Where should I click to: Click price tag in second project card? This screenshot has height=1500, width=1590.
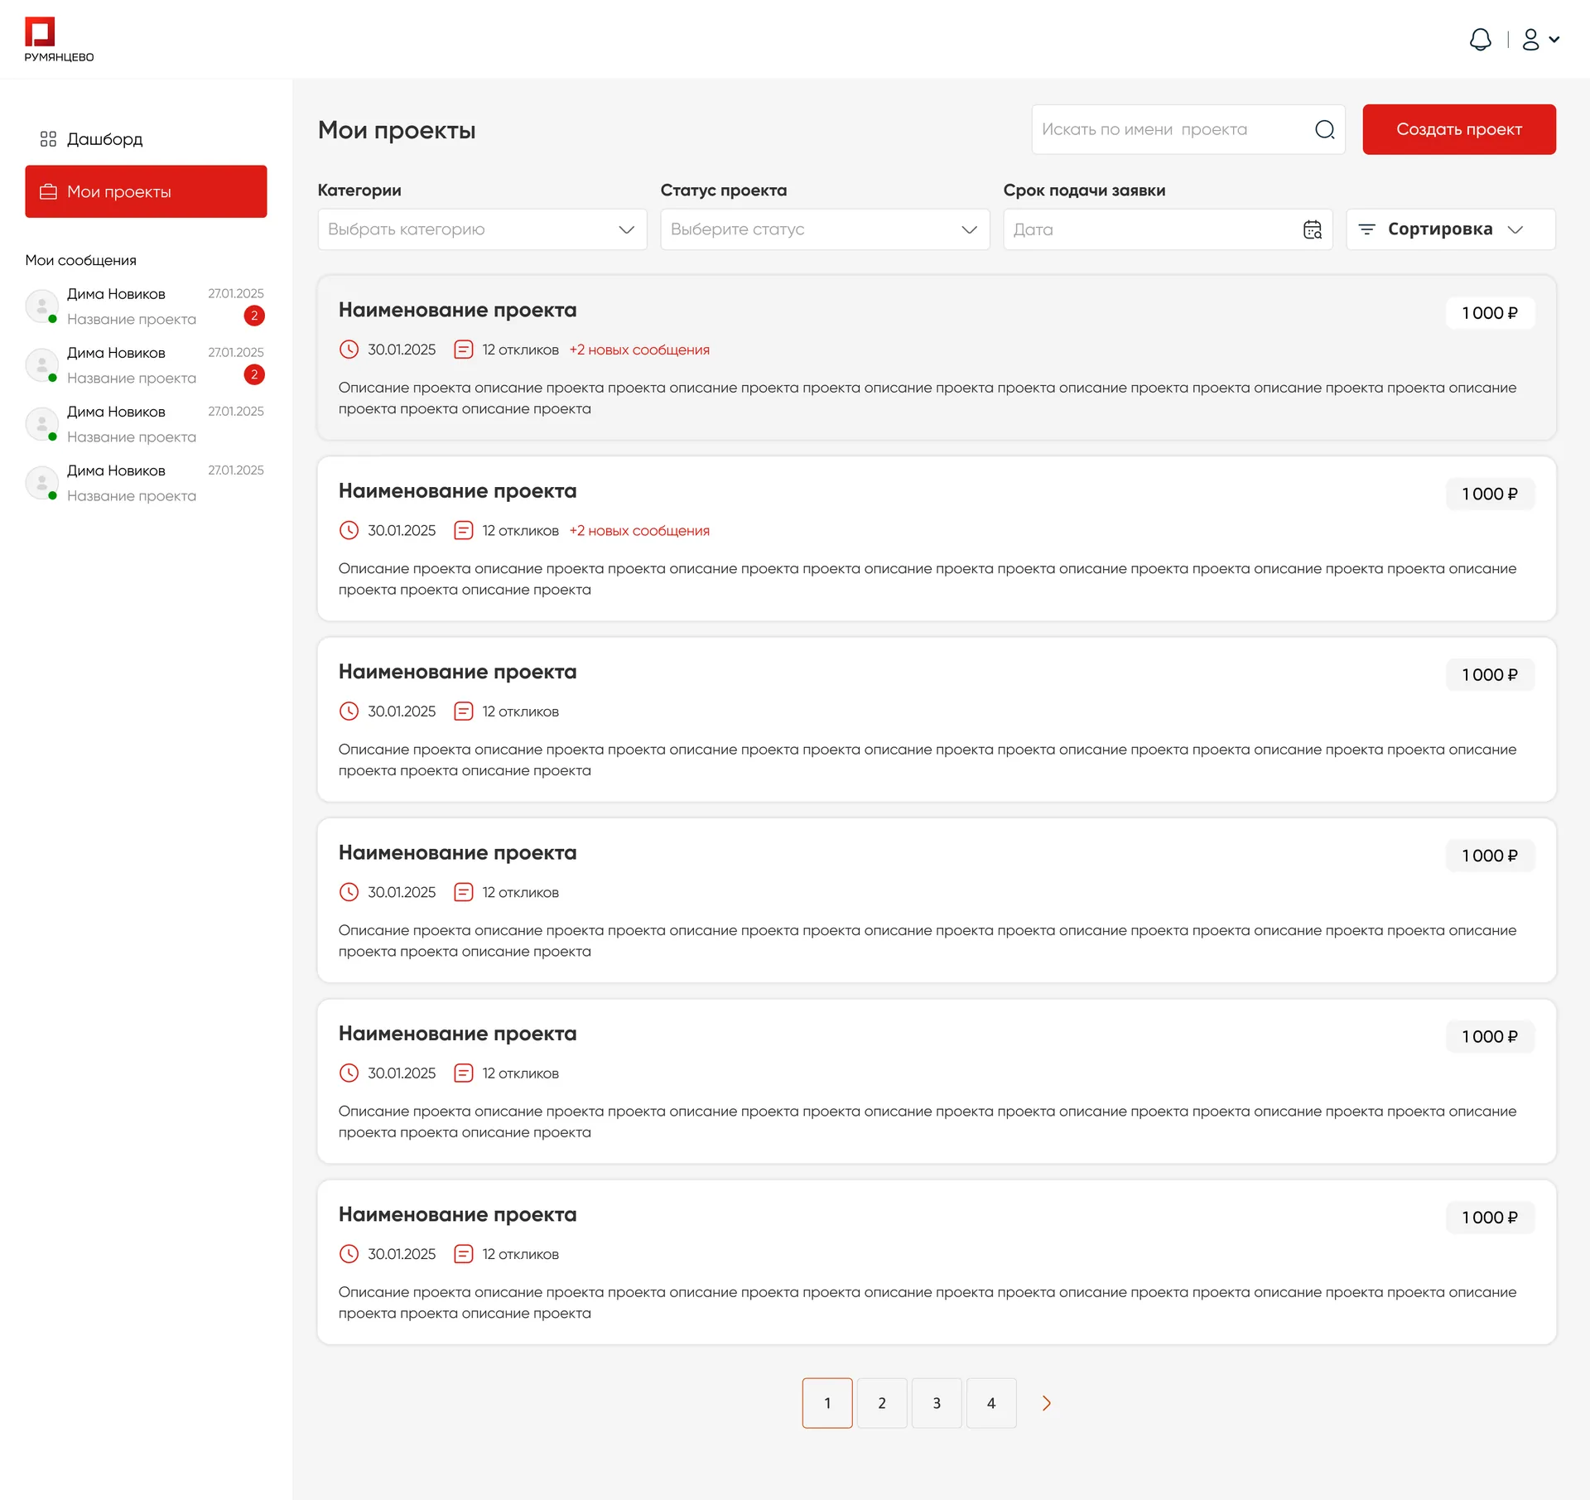coord(1490,494)
